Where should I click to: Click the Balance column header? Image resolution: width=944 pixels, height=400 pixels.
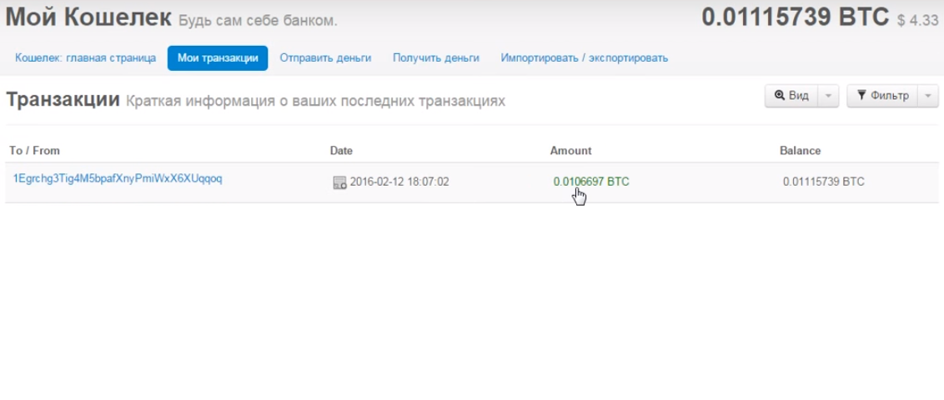pos(800,151)
